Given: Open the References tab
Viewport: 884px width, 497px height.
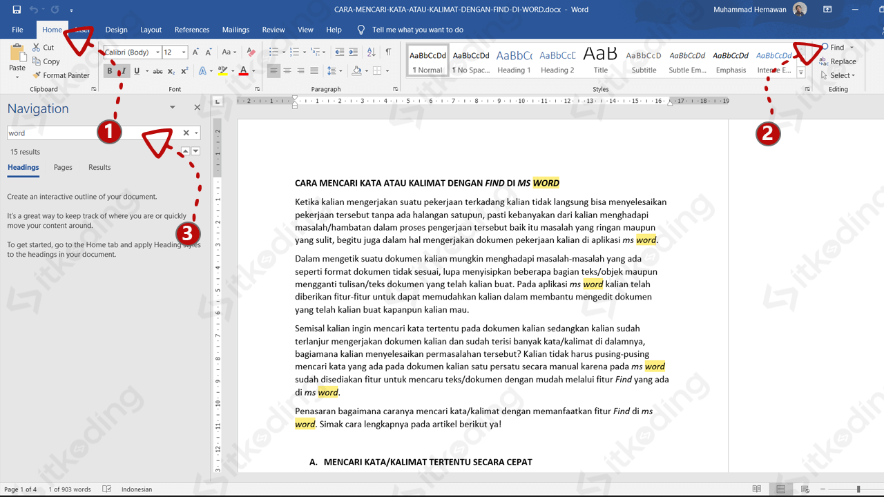Looking at the screenshot, I should (192, 30).
